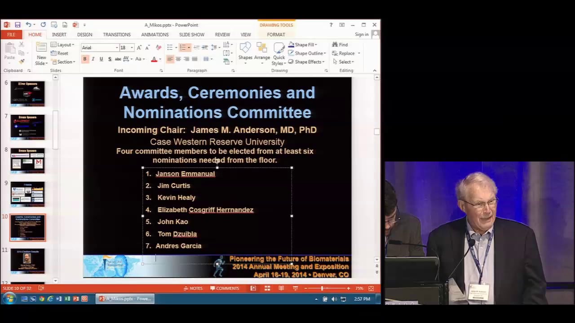Click Decrease Font Size icon
Image resolution: width=575 pixels, height=323 pixels.
(147, 48)
